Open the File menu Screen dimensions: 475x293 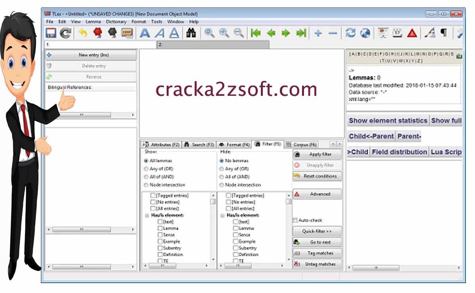point(49,22)
